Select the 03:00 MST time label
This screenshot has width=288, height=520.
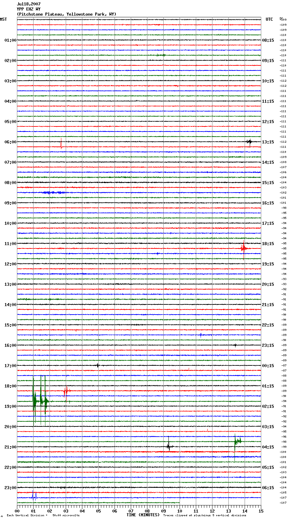coord(11,81)
